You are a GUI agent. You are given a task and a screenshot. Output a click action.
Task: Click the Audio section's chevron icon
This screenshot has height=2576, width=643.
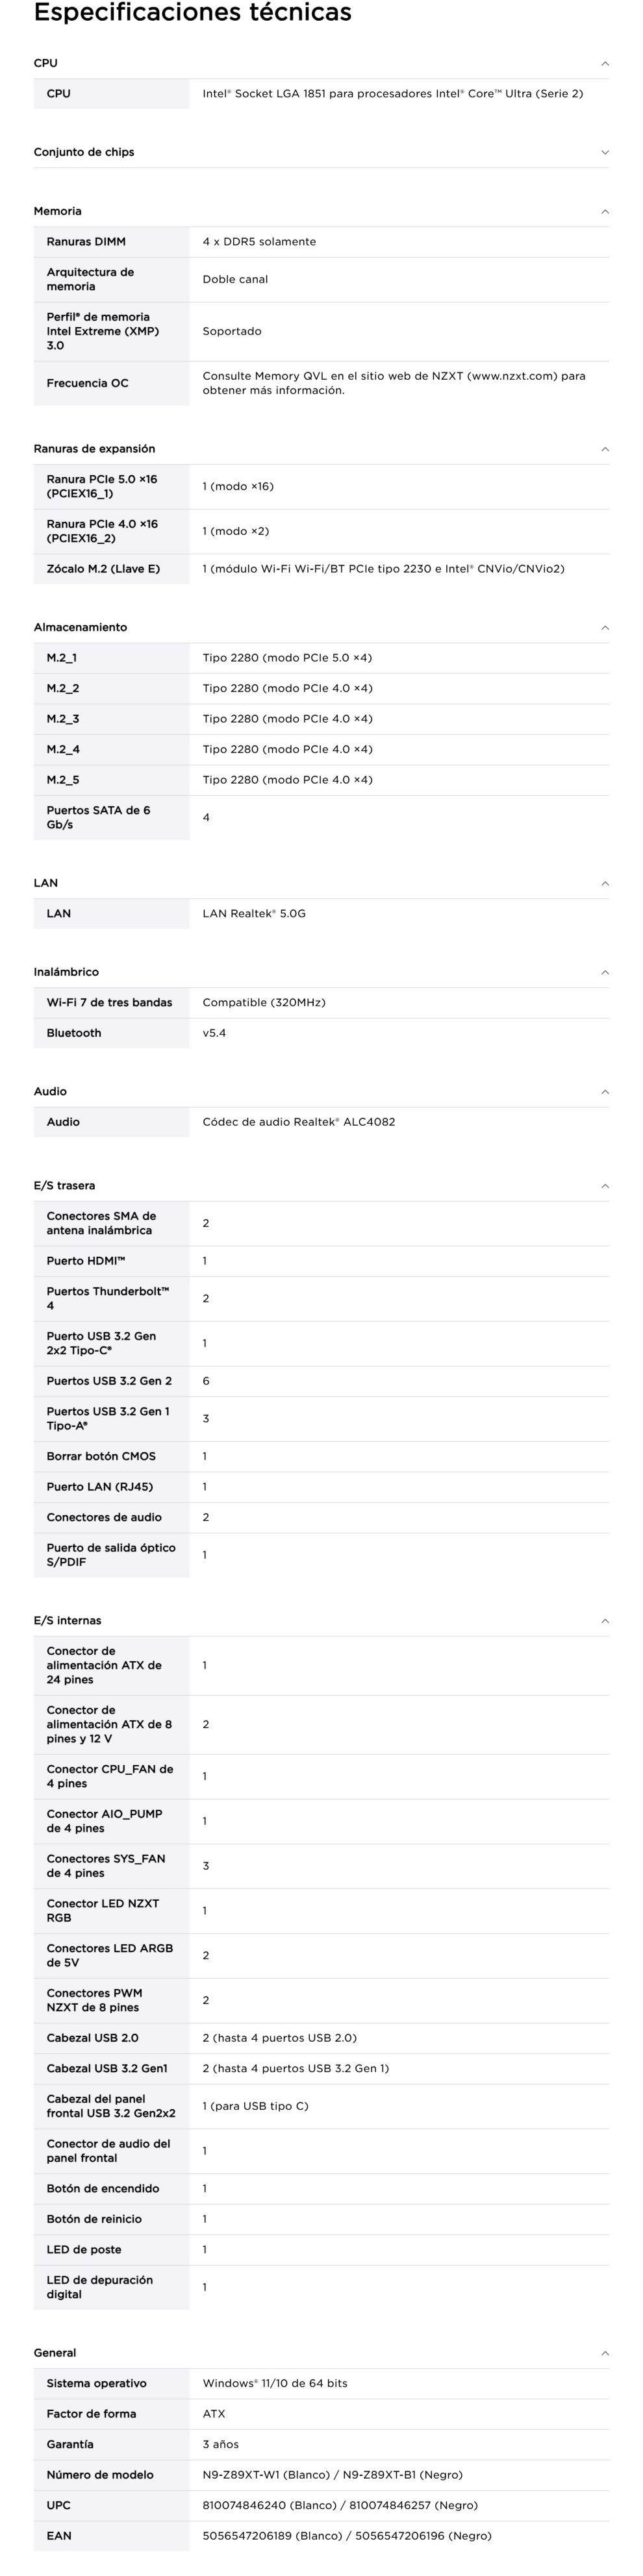[x=604, y=1091]
